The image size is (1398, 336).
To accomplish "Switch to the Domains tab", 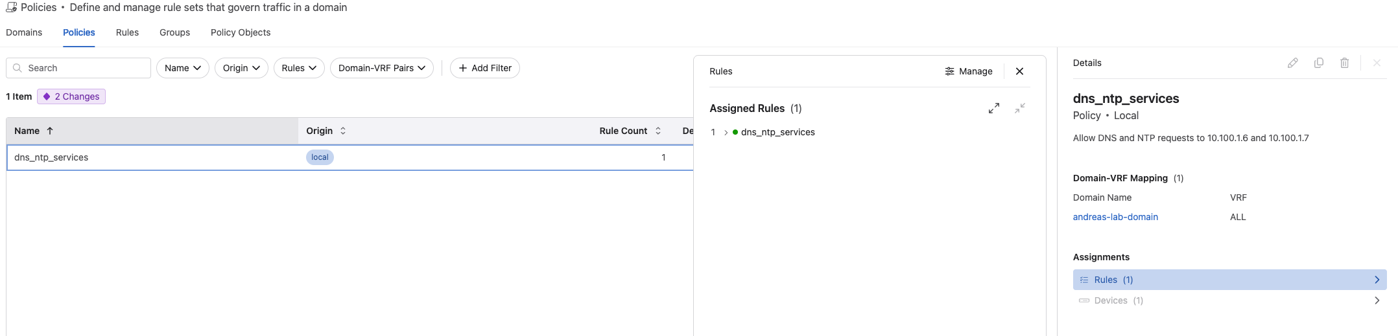I will [24, 32].
